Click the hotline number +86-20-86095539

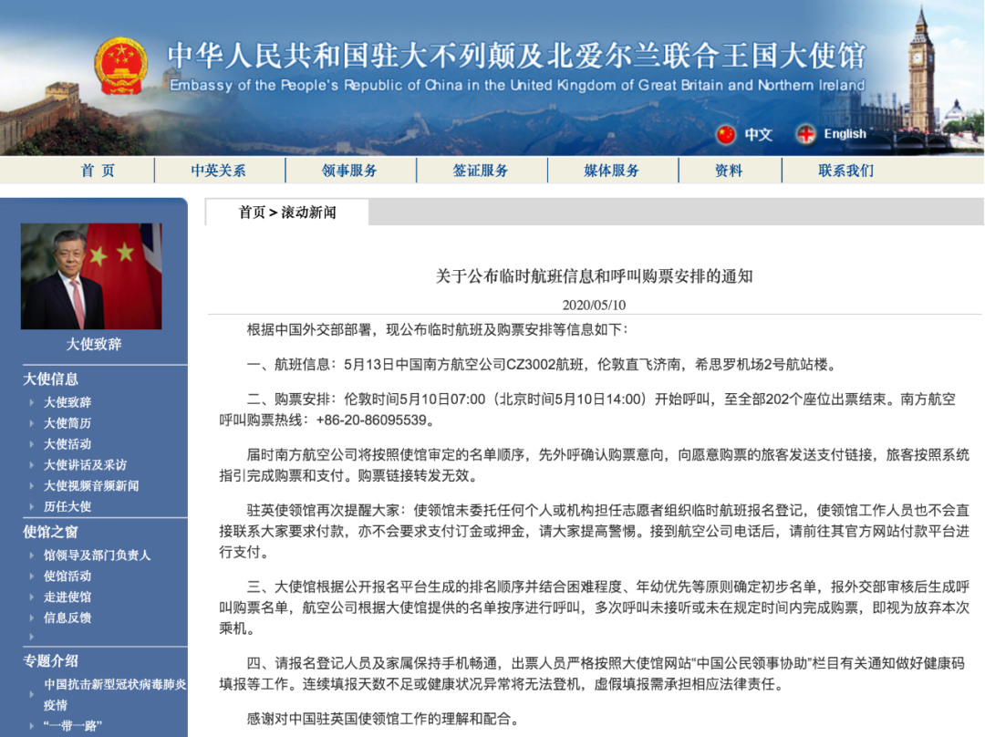(x=371, y=420)
